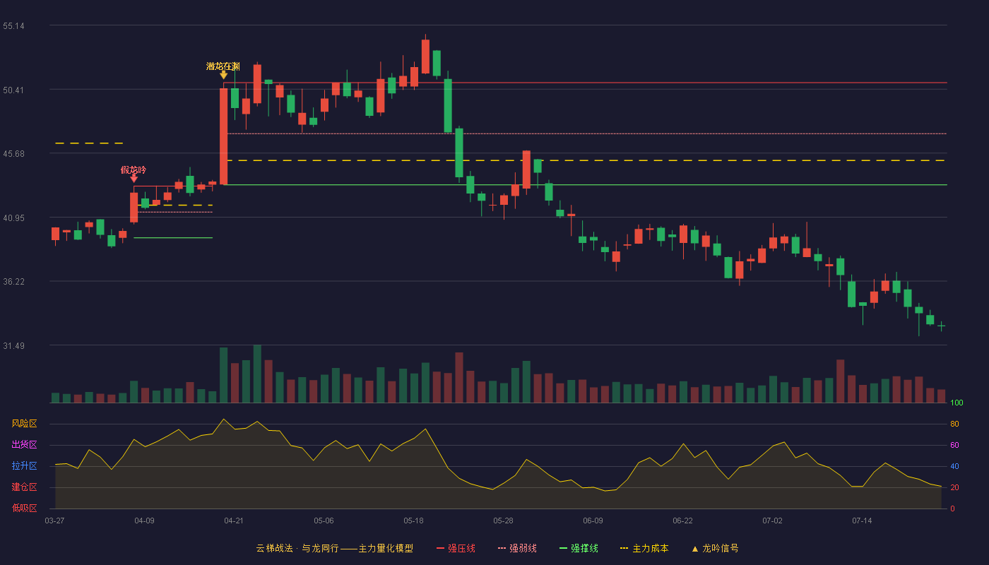Click the 40.95 price axis label
The width and height of the screenshot is (989, 565).
click(13, 218)
